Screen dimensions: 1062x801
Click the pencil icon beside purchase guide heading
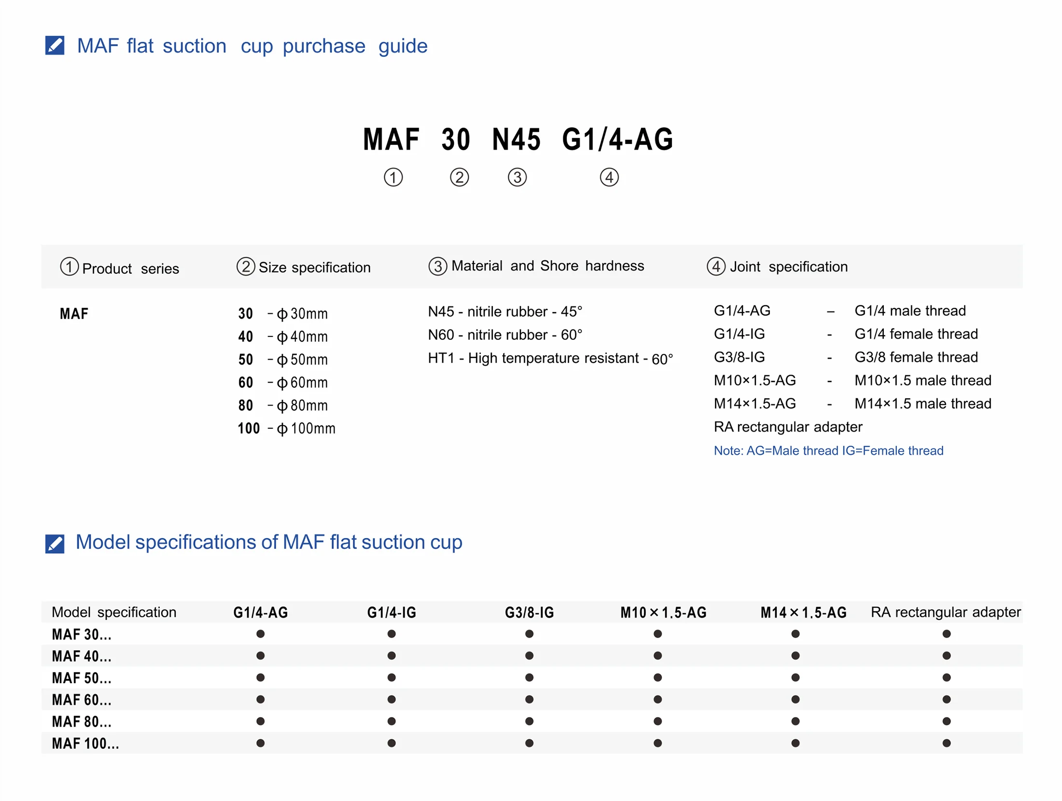pyautogui.click(x=55, y=45)
